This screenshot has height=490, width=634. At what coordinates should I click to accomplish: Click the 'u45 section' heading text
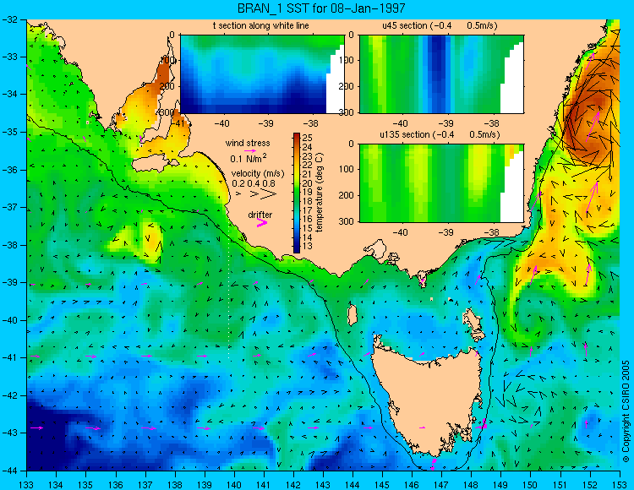pos(405,25)
